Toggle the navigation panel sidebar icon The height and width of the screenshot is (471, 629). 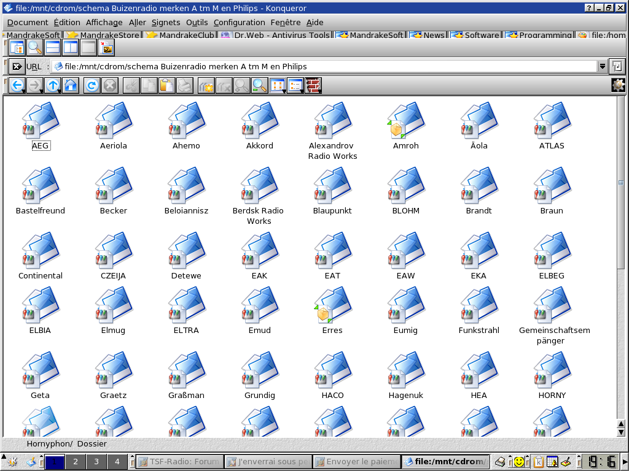tap(17, 48)
